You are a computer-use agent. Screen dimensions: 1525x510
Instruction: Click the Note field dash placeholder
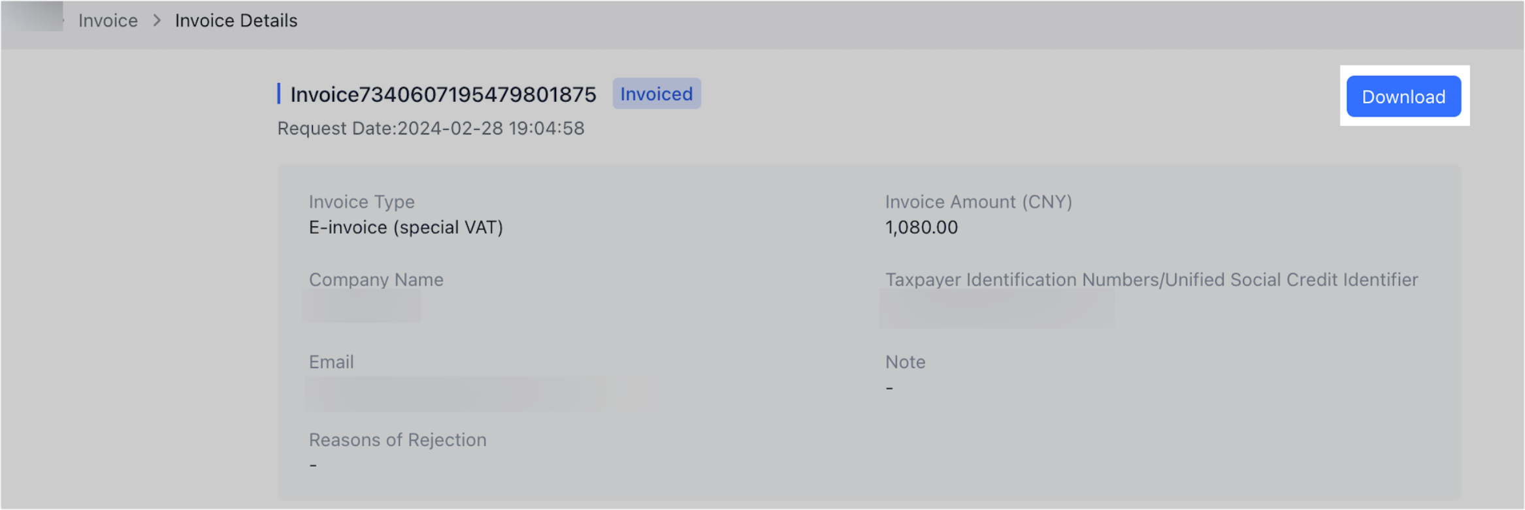888,387
